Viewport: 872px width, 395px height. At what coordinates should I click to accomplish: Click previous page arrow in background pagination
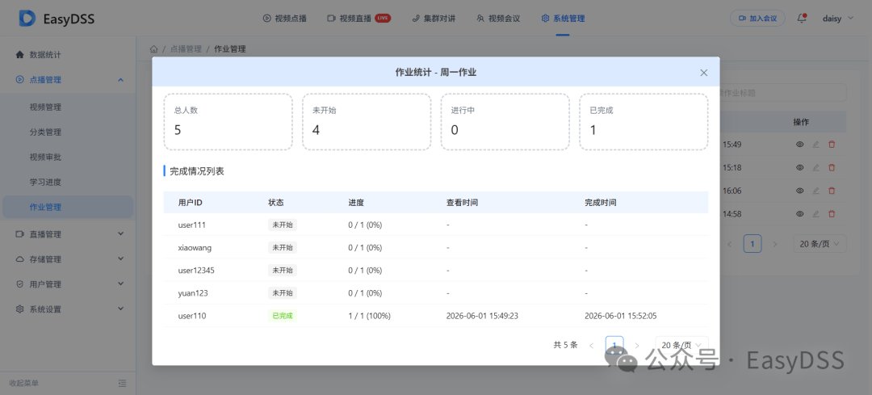(x=730, y=244)
